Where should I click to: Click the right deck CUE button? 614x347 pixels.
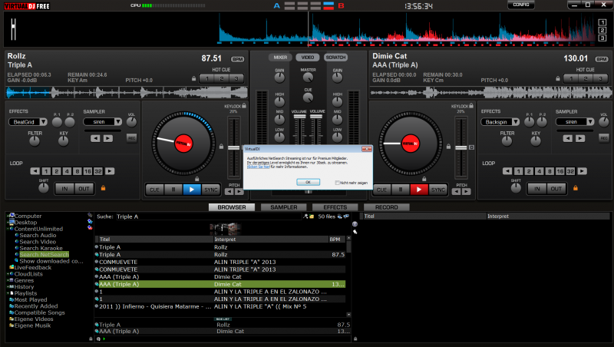[x=381, y=190]
